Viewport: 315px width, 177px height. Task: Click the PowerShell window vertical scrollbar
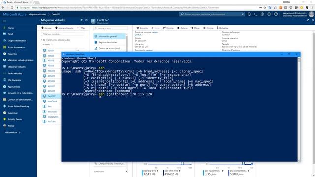pyautogui.click(x=299, y=109)
